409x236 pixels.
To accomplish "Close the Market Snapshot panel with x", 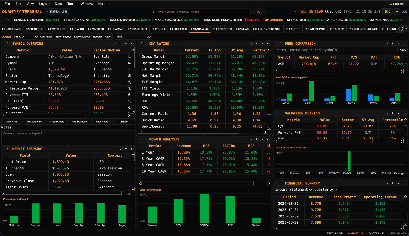I will pyautogui.click(x=131, y=149).
